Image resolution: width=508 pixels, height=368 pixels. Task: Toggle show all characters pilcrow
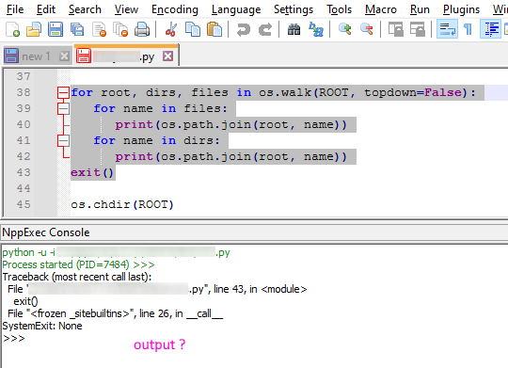(x=468, y=29)
